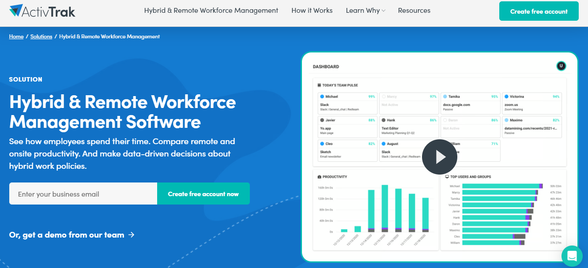Open the Solutions breadcrumb link
The width and height of the screenshot is (588, 268).
(x=41, y=37)
